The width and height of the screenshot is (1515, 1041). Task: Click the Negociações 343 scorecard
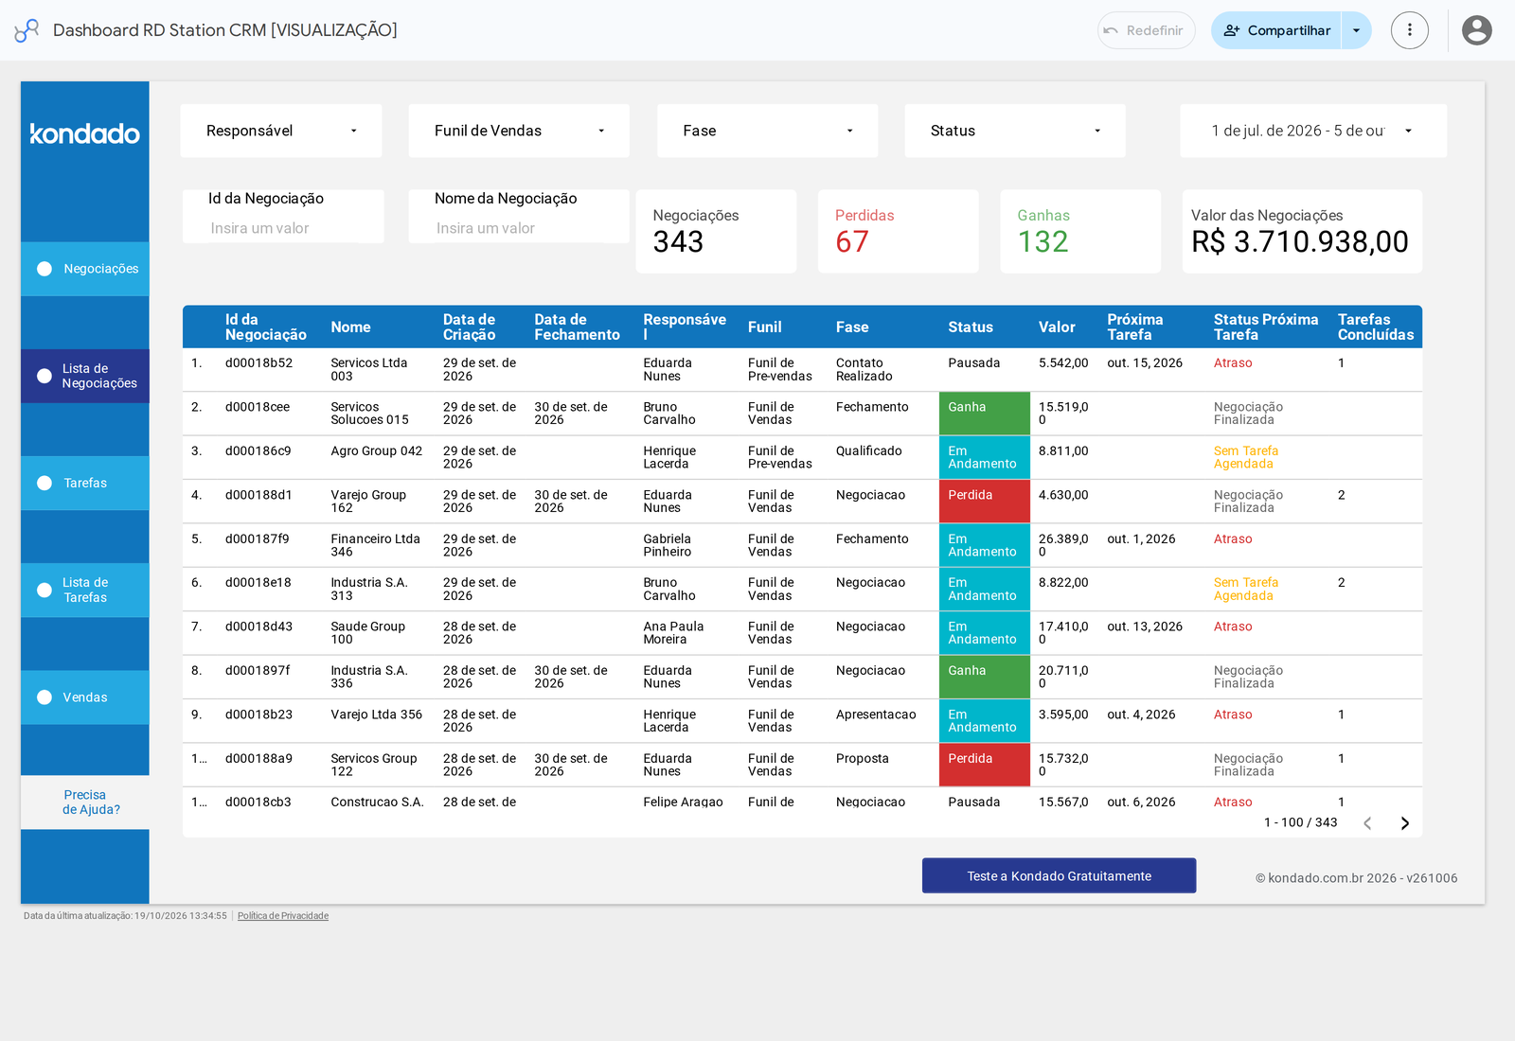[x=716, y=232]
